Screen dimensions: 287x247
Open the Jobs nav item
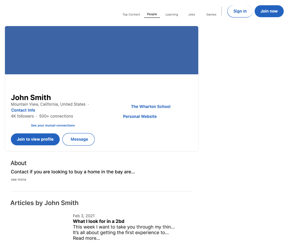191,15
